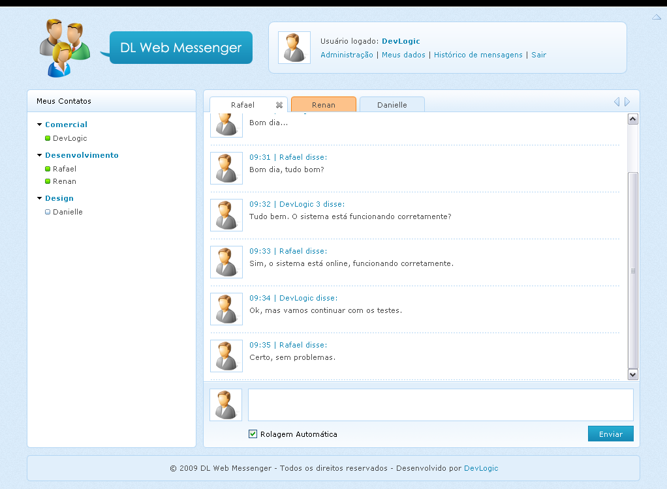
Task: Click message 'Tudo bem. O sistema está funcionando corretamente?'
Action: (x=350, y=216)
